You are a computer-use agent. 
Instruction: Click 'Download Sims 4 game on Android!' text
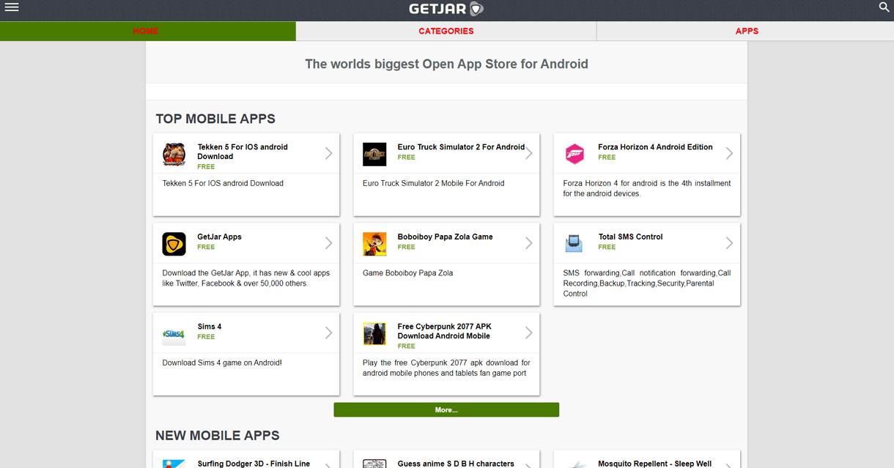(222, 363)
